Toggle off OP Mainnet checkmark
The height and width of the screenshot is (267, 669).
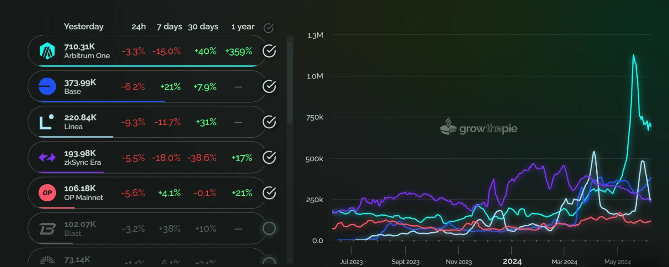[x=269, y=193]
